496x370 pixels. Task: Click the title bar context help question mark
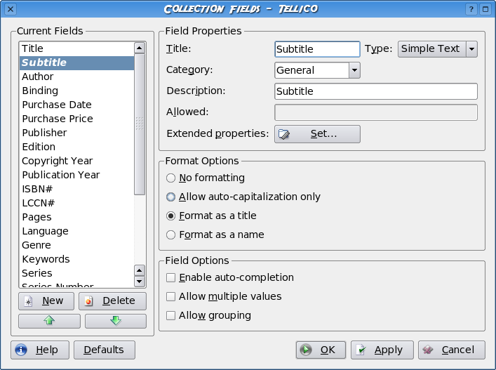click(471, 9)
